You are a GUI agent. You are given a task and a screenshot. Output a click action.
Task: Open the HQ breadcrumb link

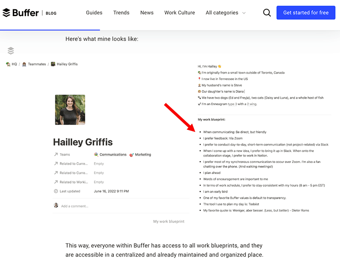click(14, 64)
